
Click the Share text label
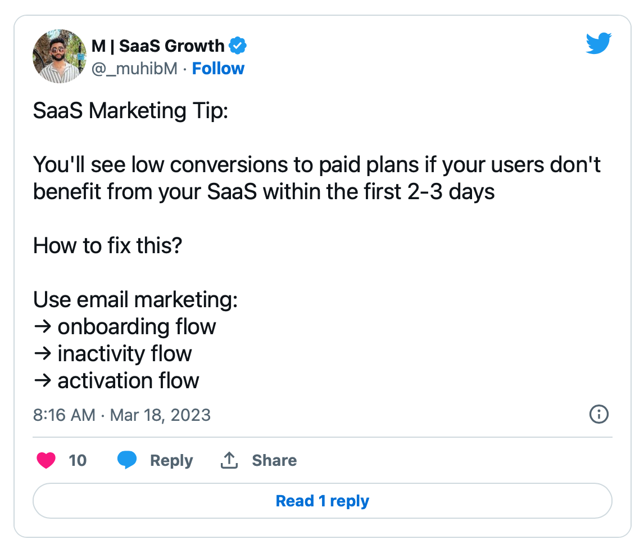(x=274, y=460)
